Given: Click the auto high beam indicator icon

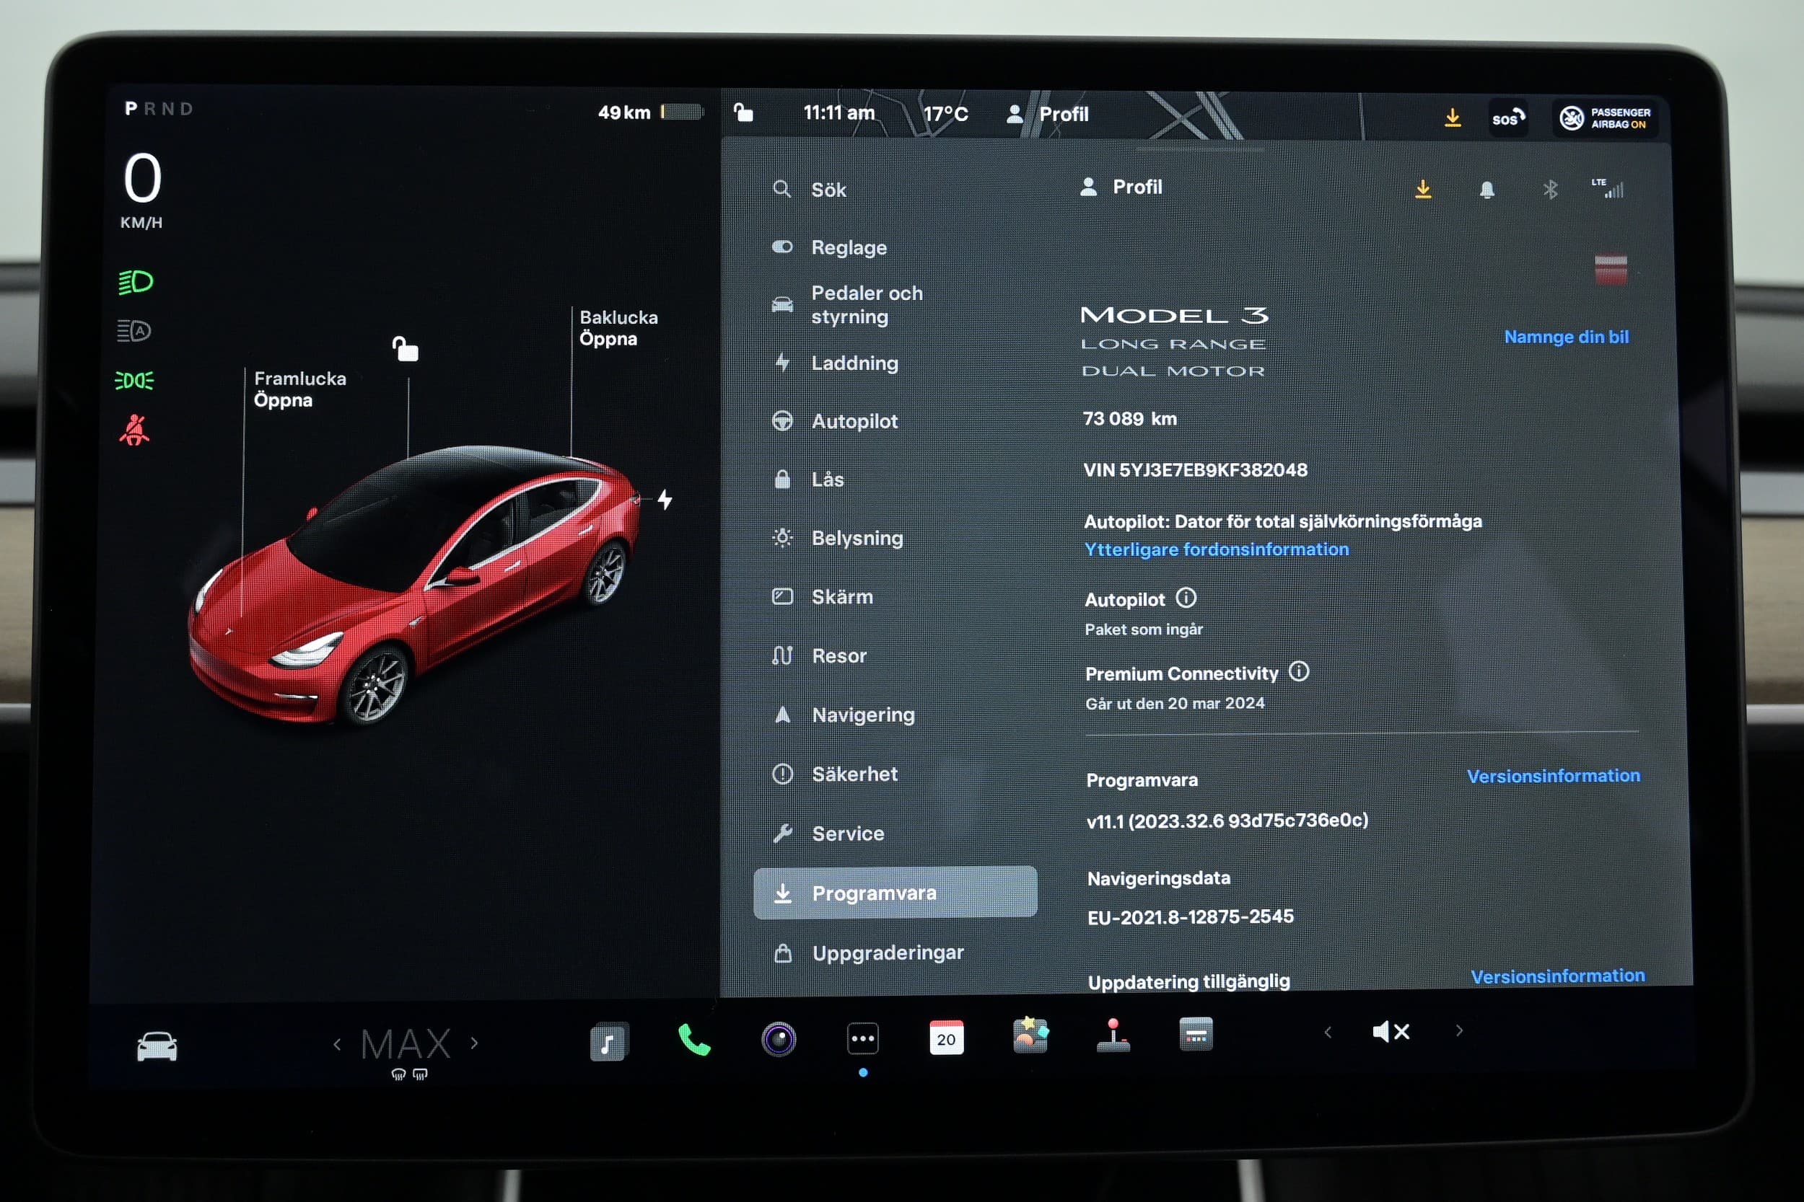Looking at the screenshot, I should pos(134,331).
